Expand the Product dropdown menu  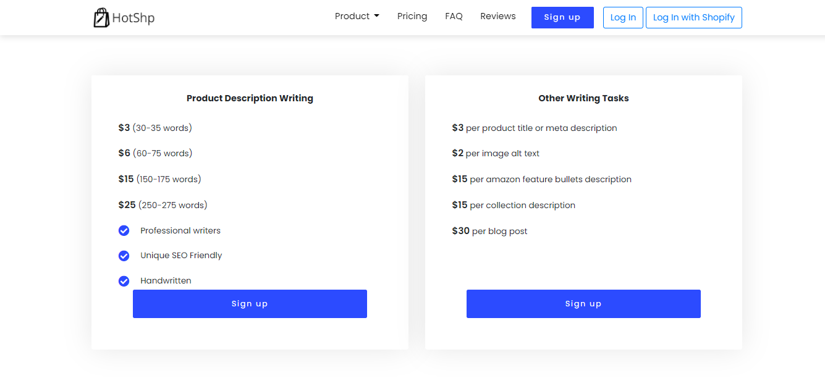tap(357, 17)
